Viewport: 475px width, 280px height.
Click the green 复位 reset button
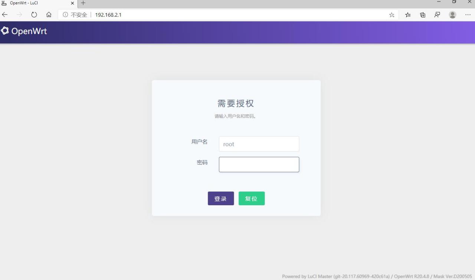click(252, 199)
